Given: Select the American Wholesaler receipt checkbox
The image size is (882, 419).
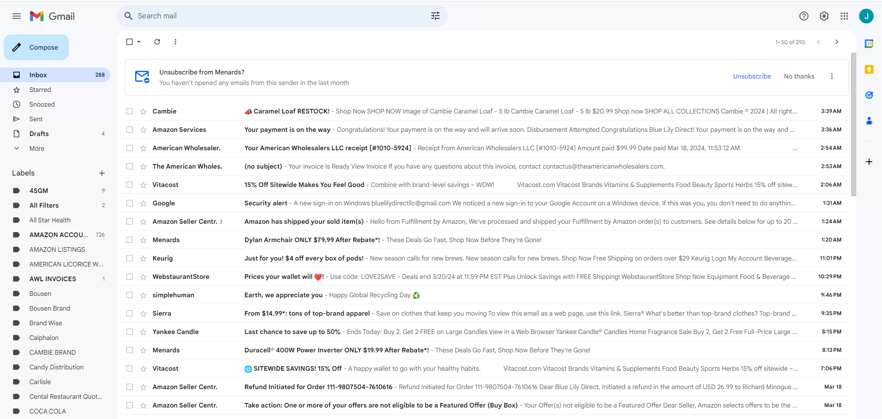Looking at the screenshot, I should click(x=130, y=148).
